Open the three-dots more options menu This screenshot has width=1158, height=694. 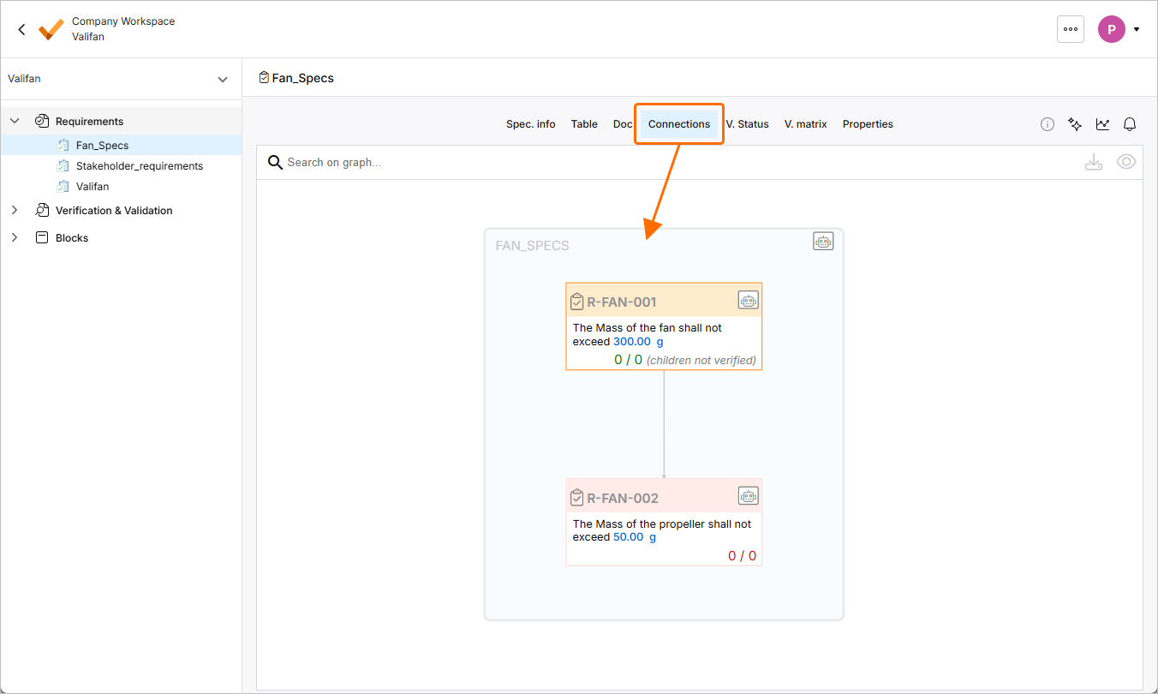click(x=1070, y=29)
